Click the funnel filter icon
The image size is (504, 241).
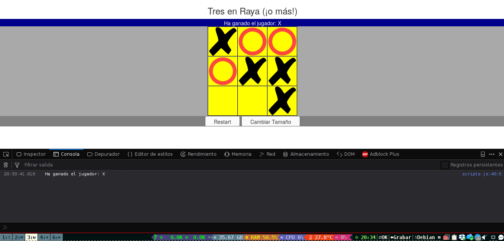tap(17, 165)
